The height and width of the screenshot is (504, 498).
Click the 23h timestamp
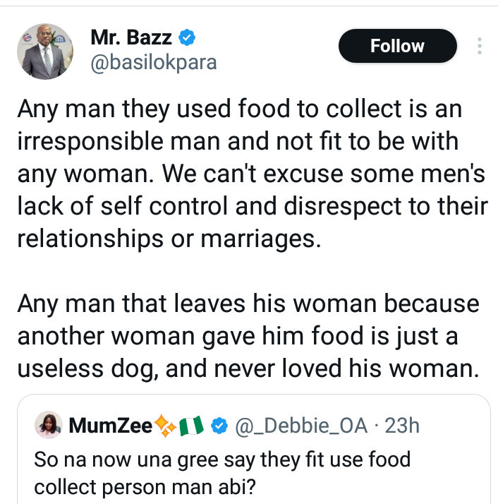403,426
